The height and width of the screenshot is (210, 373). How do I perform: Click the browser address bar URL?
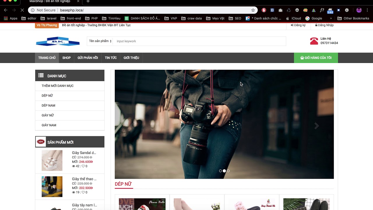72,10
